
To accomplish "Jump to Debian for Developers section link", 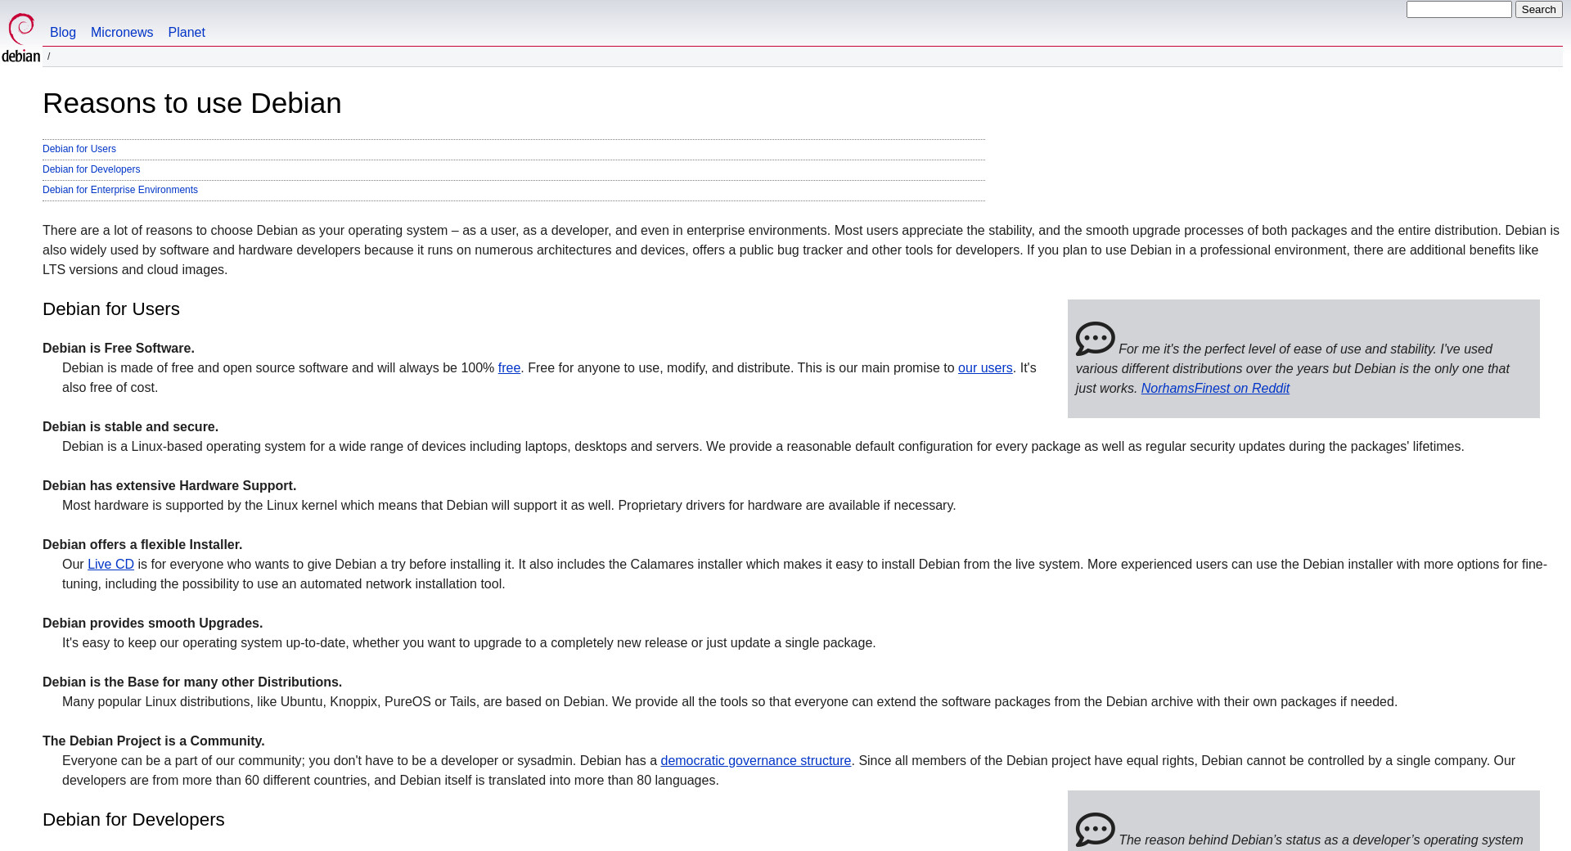I will tap(91, 169).
